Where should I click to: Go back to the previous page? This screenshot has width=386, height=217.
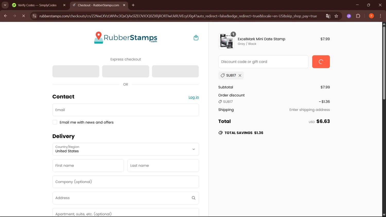point(5,16)
